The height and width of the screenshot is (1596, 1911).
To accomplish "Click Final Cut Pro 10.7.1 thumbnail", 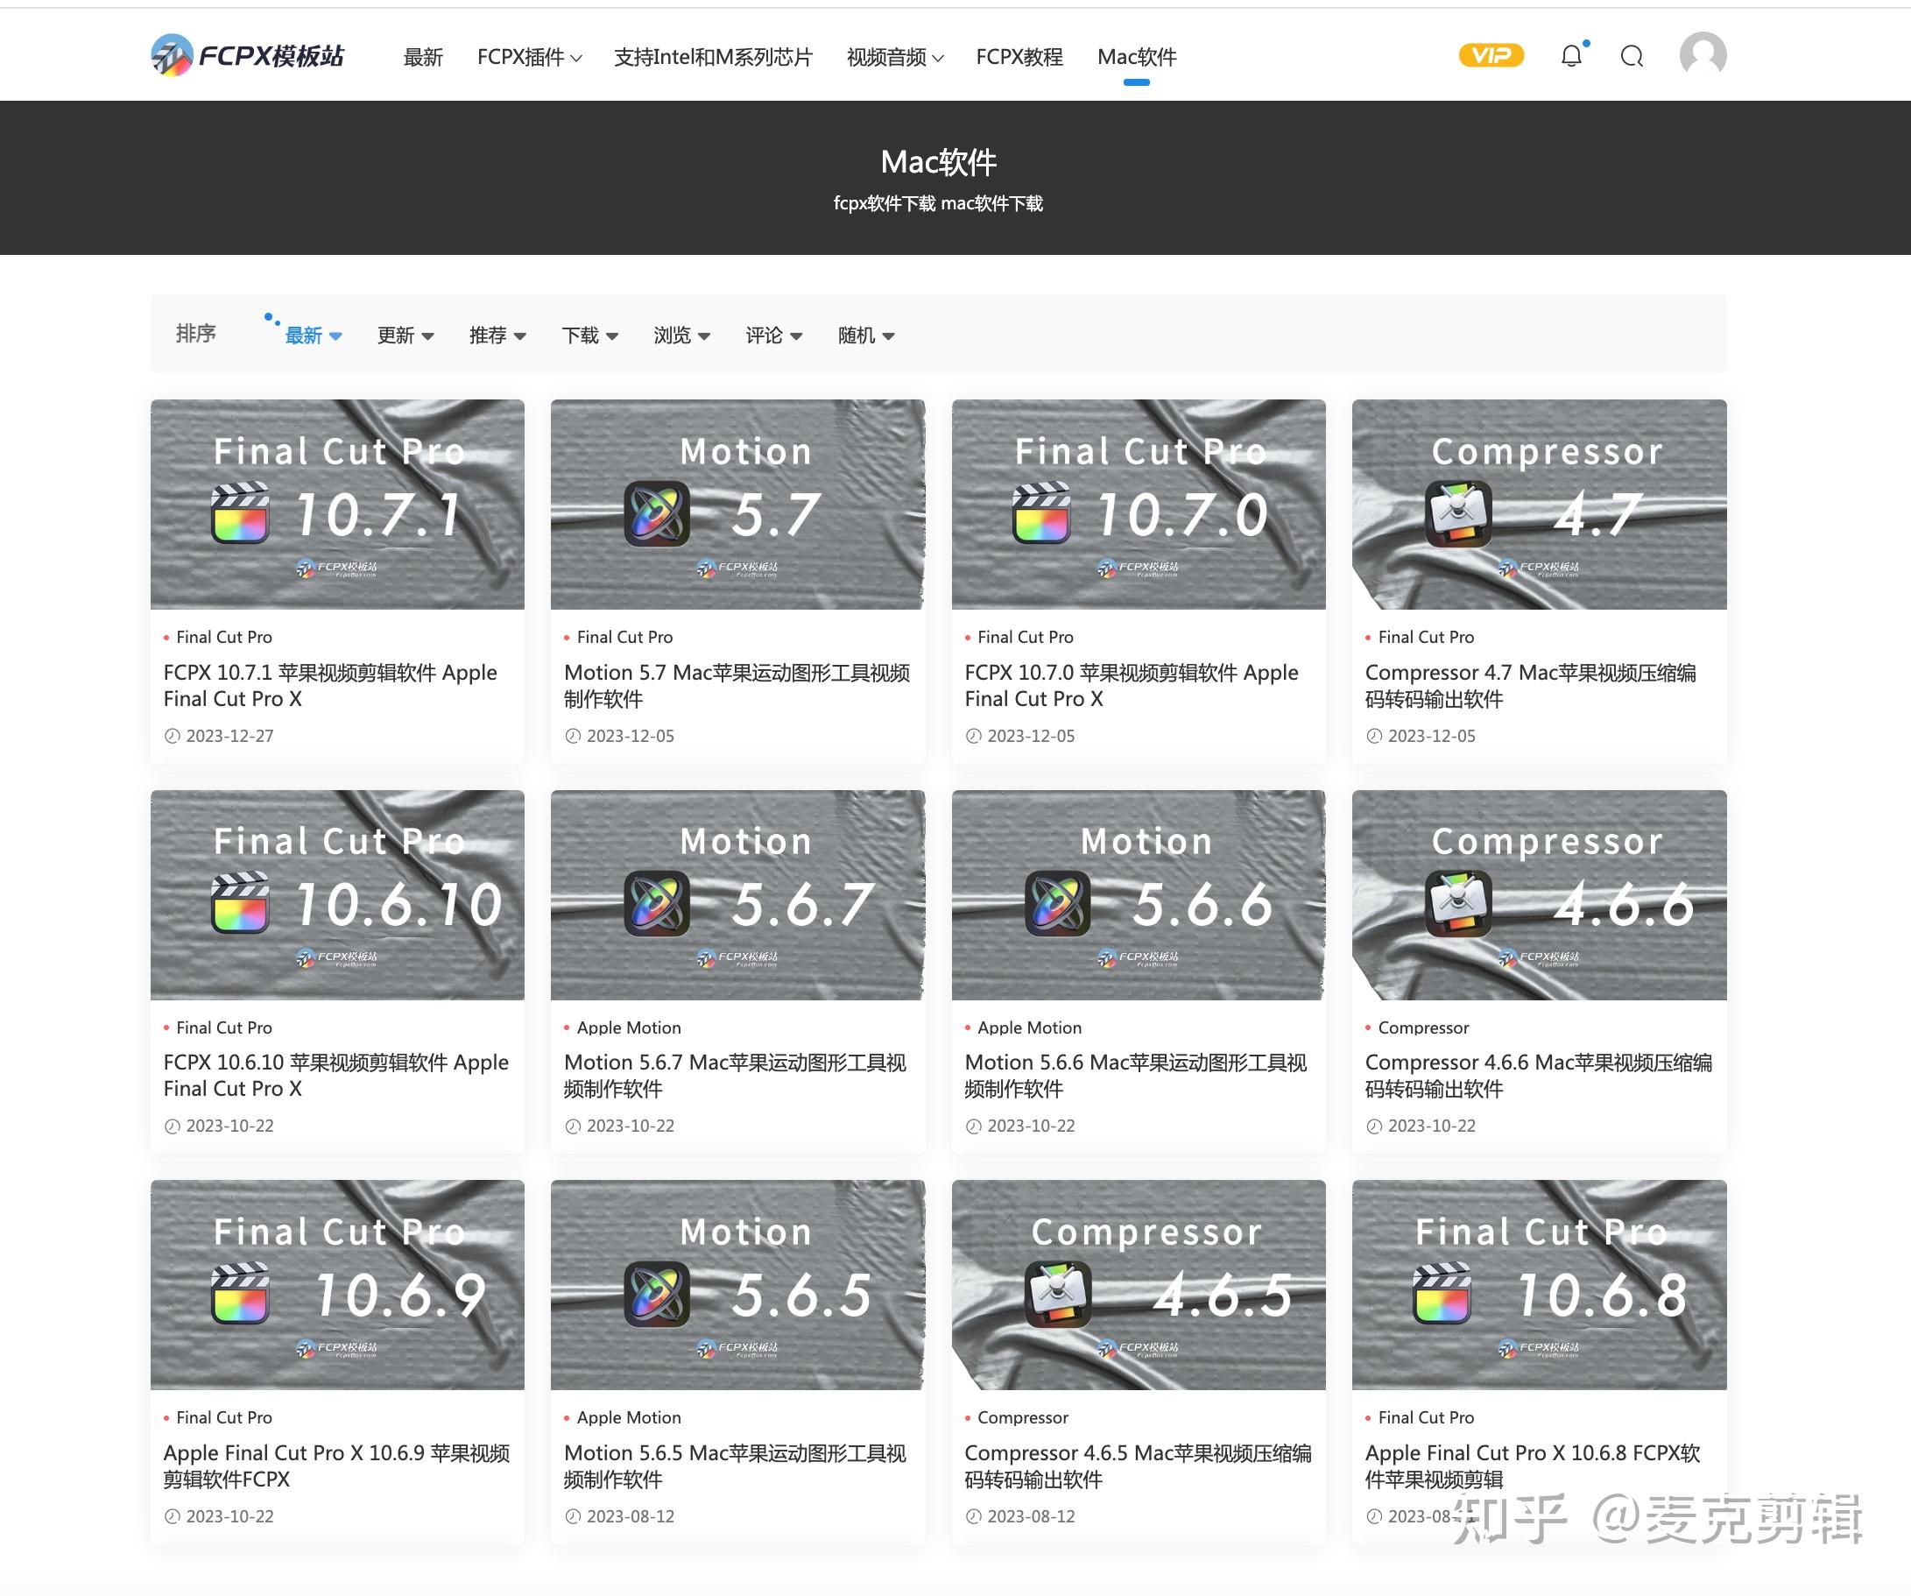I will point(337,504).
